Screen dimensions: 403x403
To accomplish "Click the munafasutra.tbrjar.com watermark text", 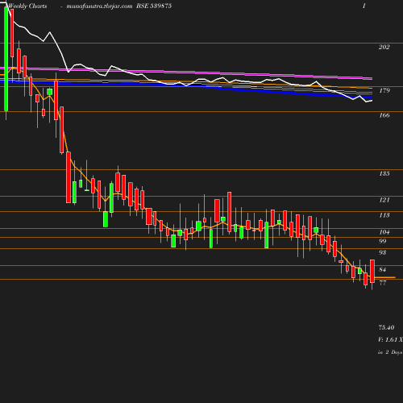I will point(99,6).
